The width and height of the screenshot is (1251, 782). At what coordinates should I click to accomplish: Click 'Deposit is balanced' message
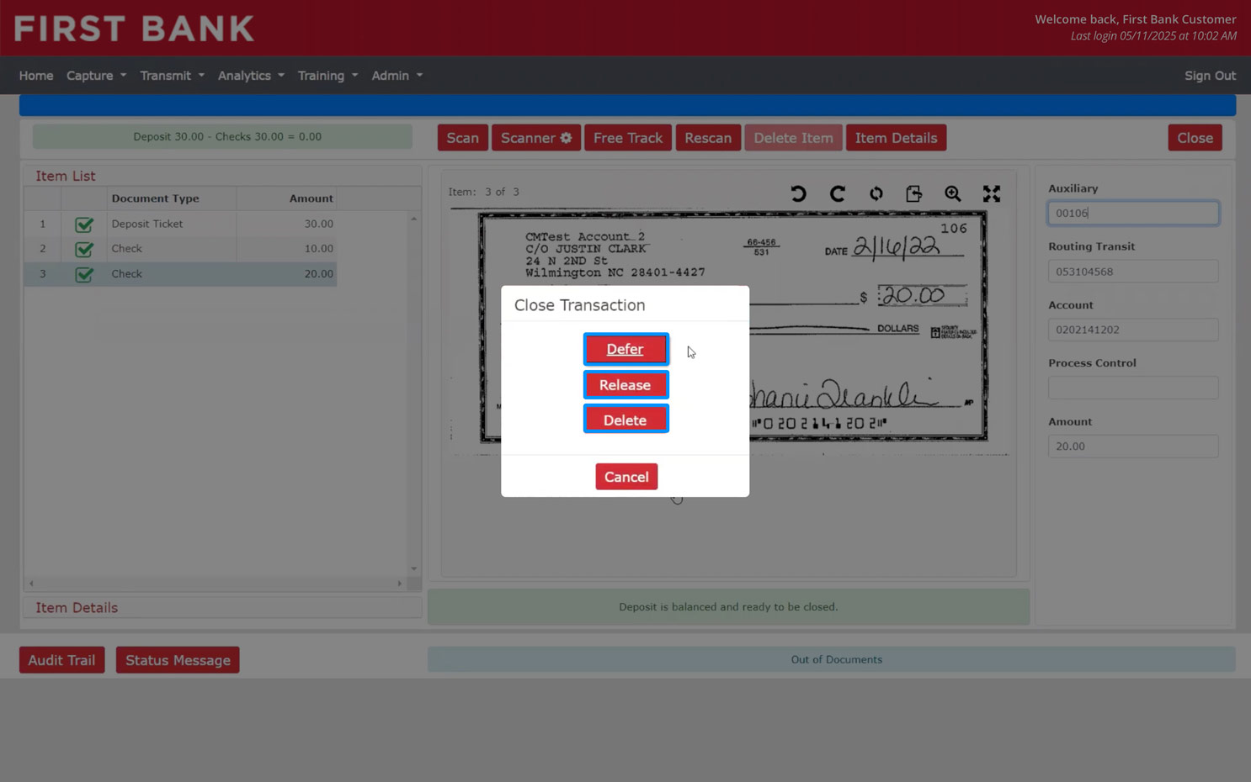click(x=728, y=607)
